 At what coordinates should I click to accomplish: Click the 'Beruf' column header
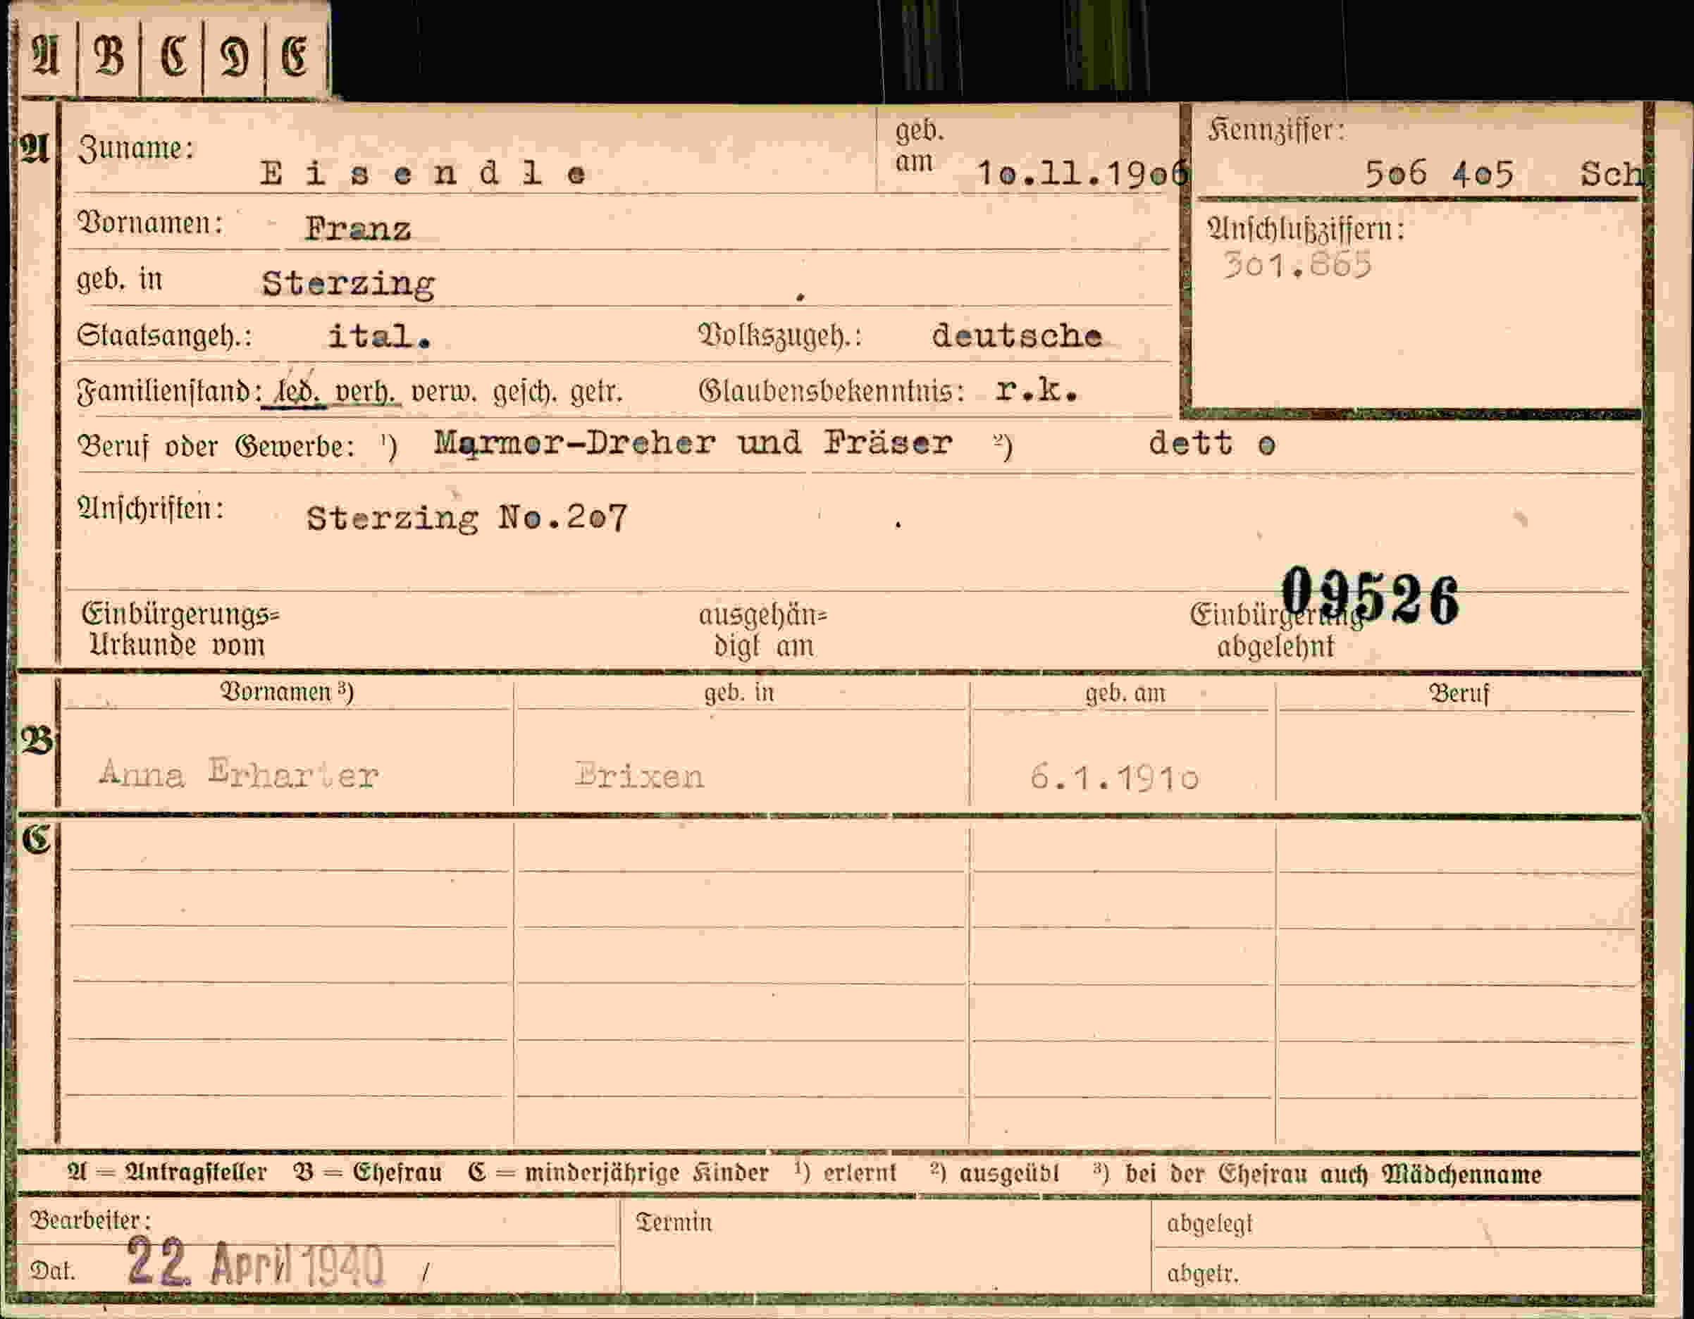tap(1459, 693)
